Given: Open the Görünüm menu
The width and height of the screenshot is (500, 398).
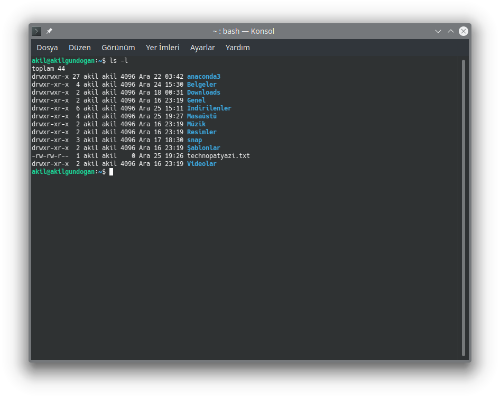Looking at the screenshot, I should click(118, 48).
